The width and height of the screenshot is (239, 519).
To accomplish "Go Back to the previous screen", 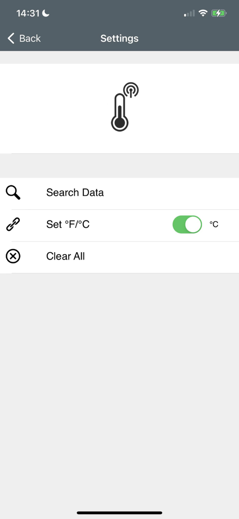I will (24, 38).
